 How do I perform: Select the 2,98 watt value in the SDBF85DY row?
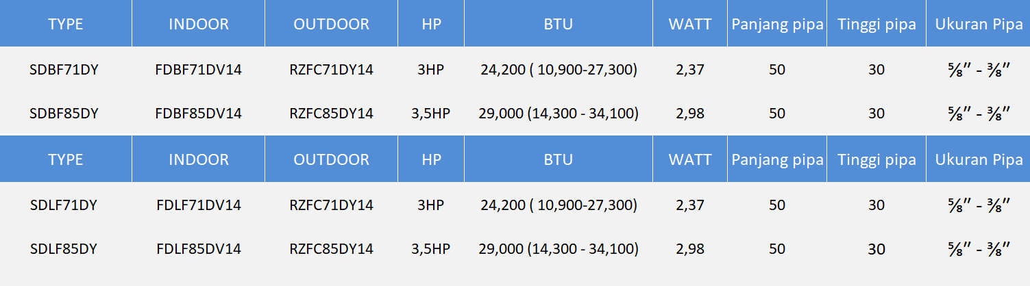click(690, 114)
